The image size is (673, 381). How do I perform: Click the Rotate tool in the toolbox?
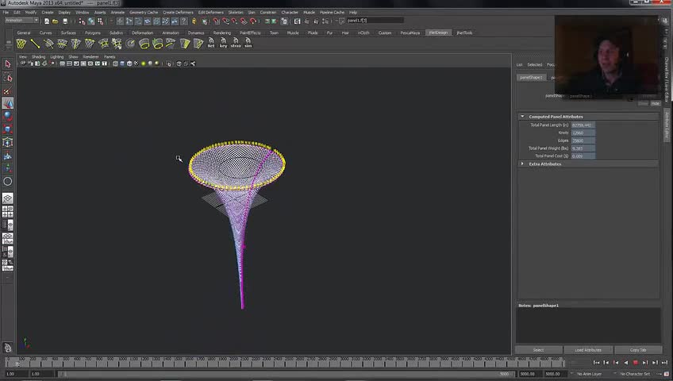click(x=8, y=116)
